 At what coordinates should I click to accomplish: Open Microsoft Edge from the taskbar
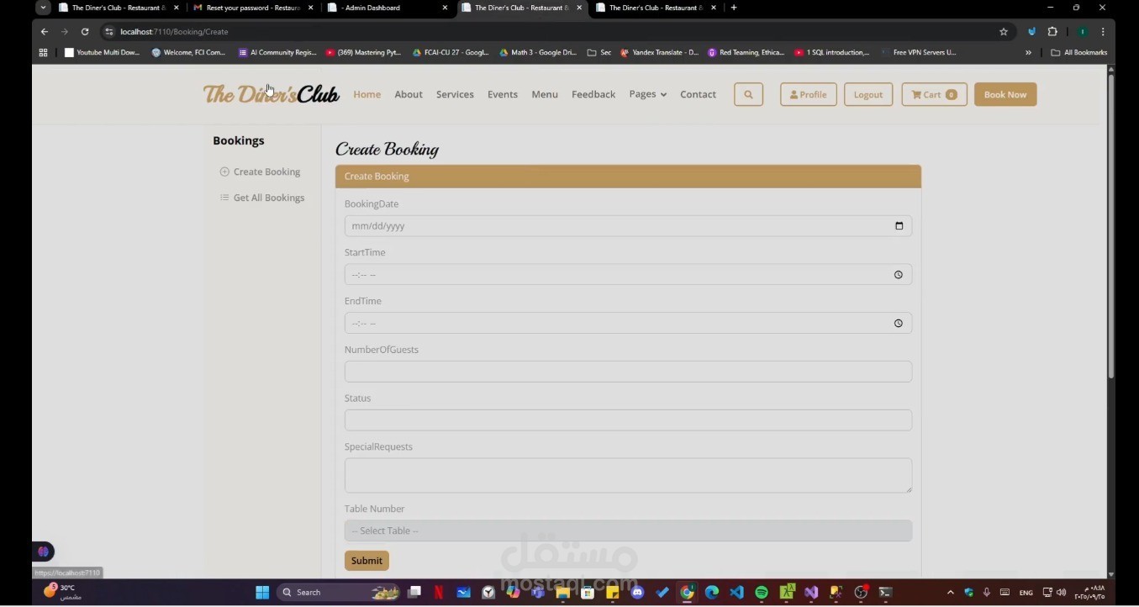click(712, 593)
